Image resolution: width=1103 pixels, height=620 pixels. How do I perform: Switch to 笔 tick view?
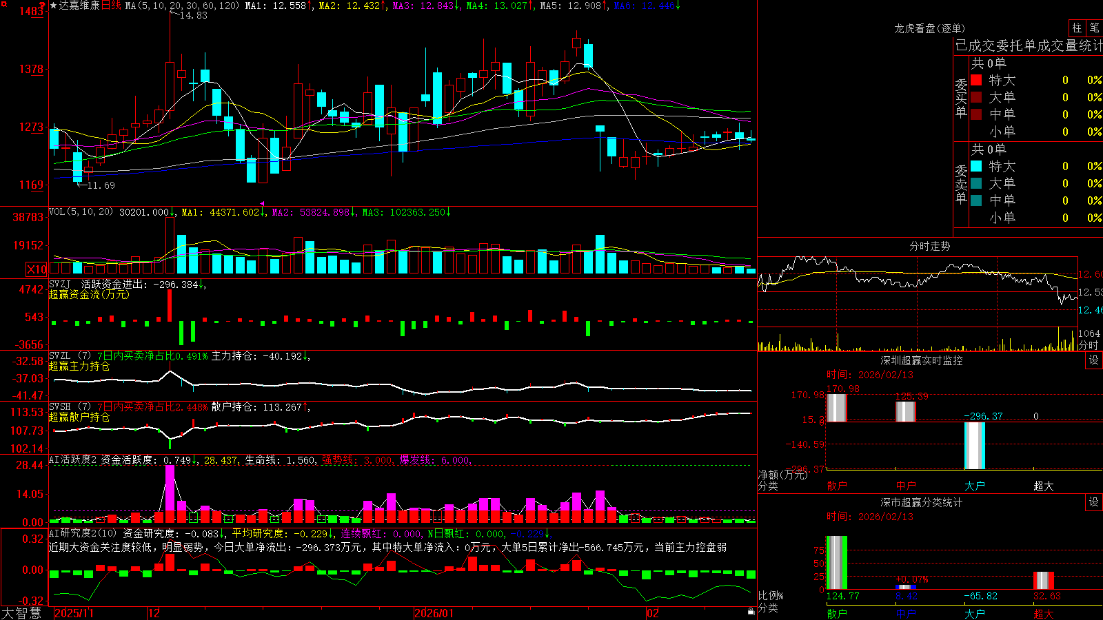pos(1094,28)
